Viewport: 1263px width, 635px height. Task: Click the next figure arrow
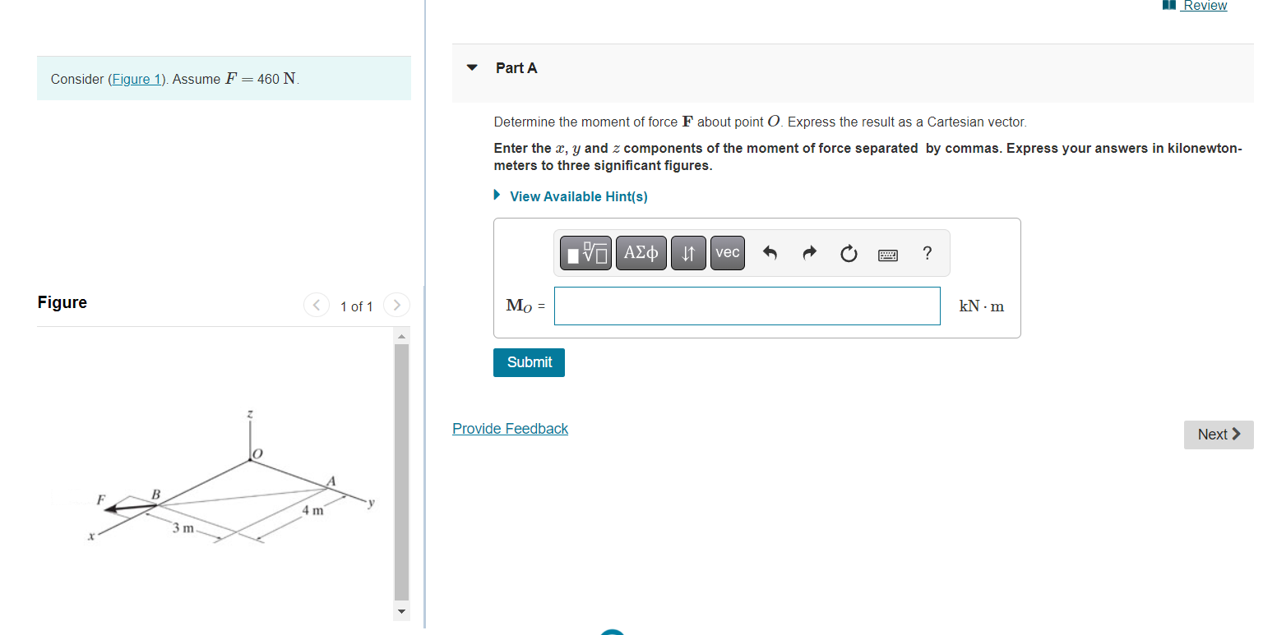pos(396,305)
